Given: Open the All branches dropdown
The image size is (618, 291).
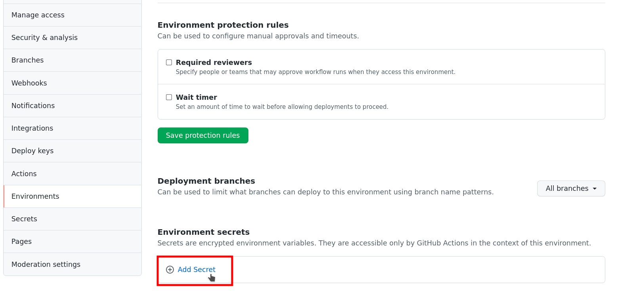Looking at the screenshot, I should click(571, 188).
